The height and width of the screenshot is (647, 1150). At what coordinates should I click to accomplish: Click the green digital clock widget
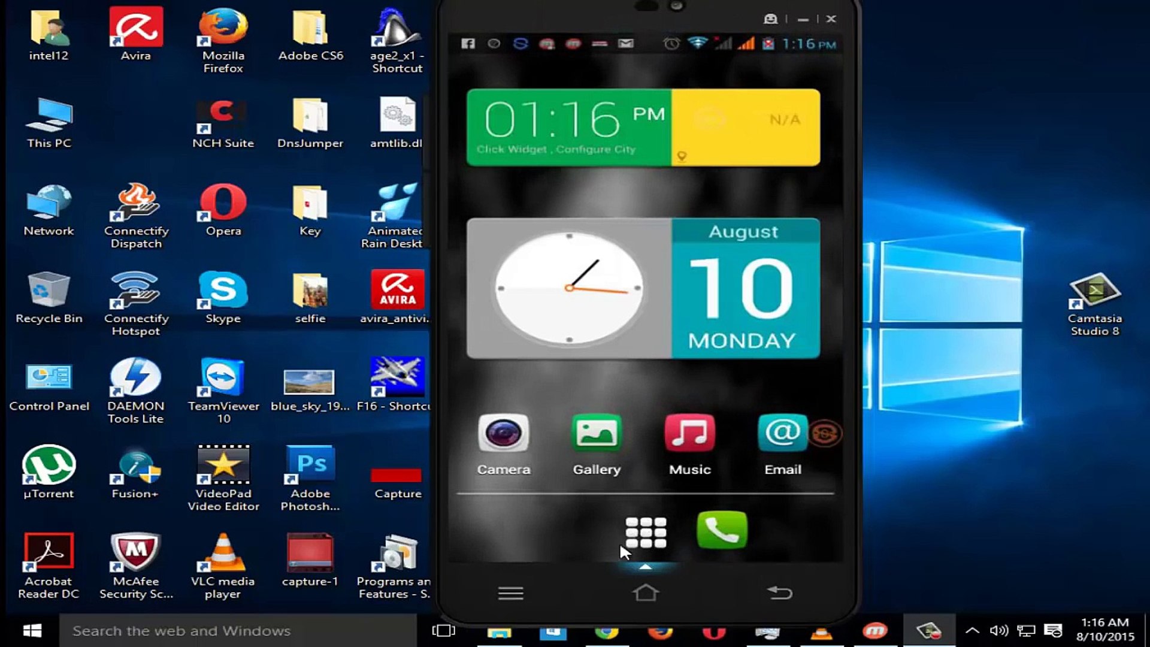[568, 127]
